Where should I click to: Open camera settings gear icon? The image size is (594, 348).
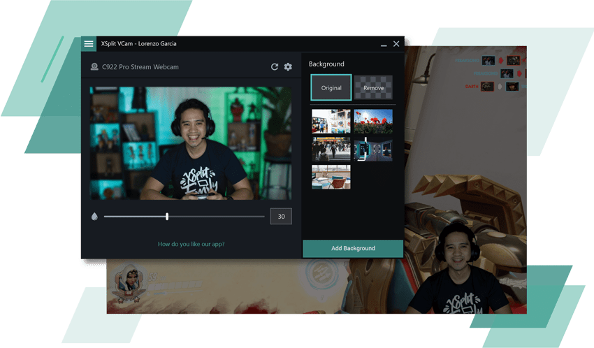tap(288, 67)
